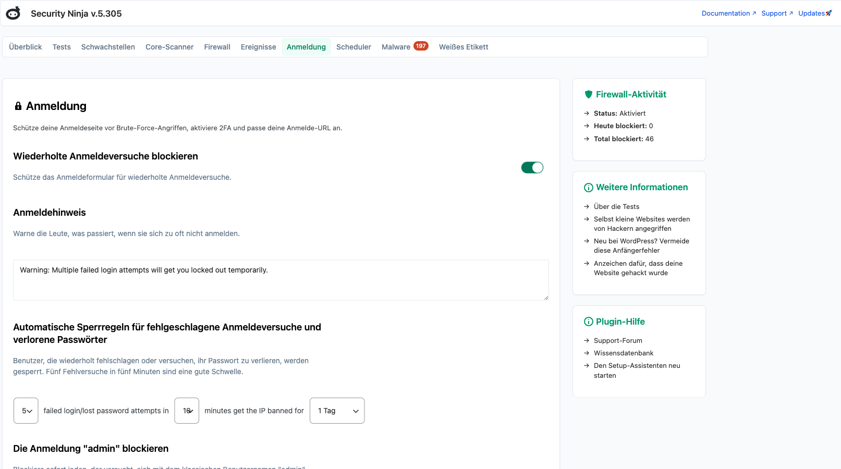Open the Ereignisse tab

(259, 47)
